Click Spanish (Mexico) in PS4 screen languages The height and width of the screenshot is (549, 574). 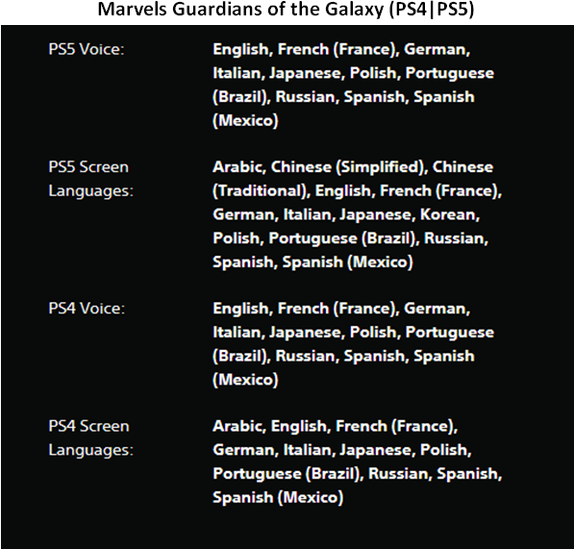[x=278, y=498]
